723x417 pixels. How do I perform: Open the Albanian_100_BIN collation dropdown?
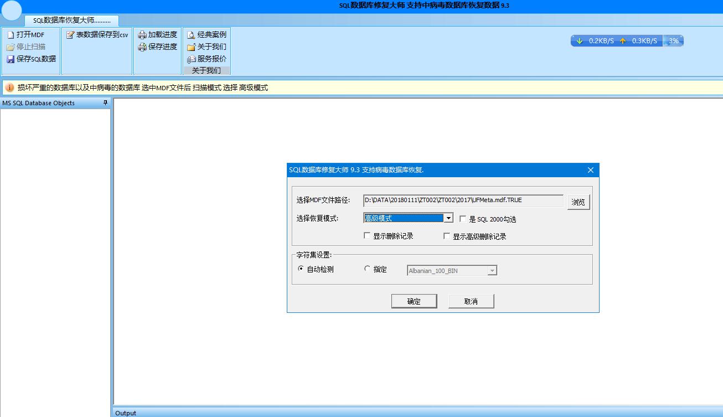tap(492, 271)
